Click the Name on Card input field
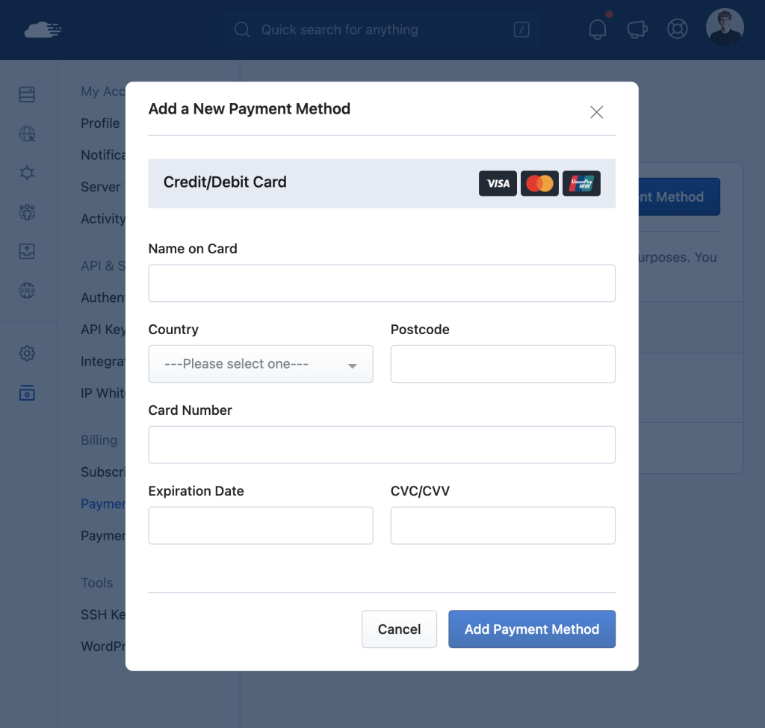Image resolution: width=765 pixels, height=728 pixels. coord(381,283)
